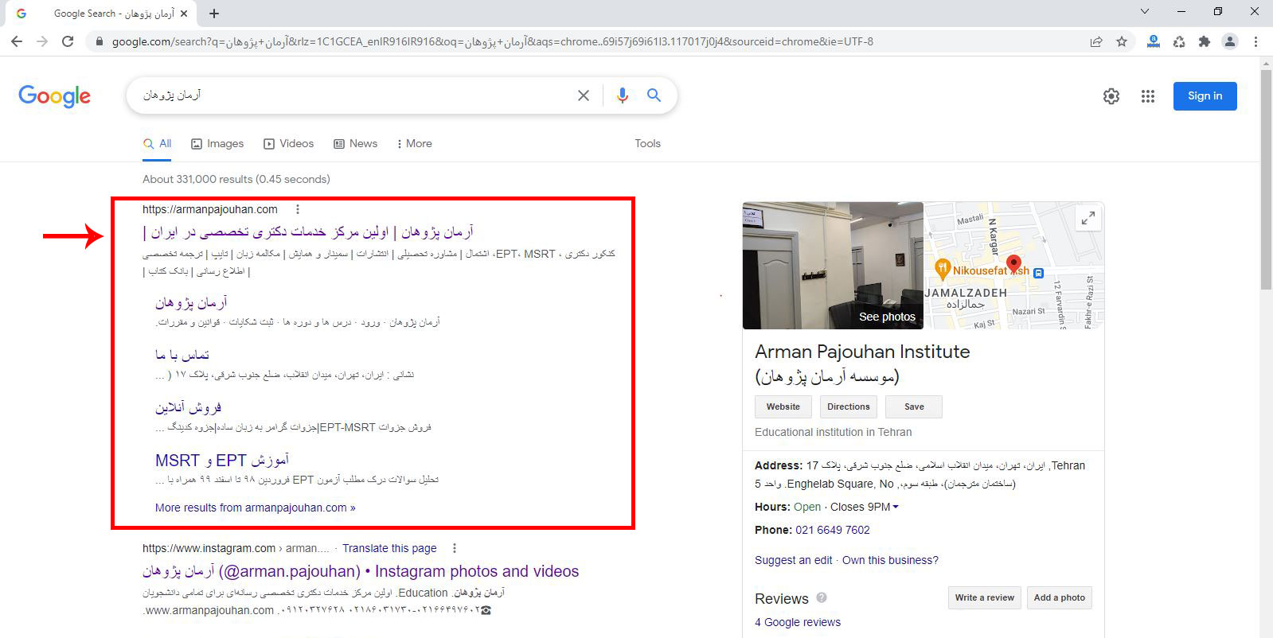Click the forward navigation arrow
The width and height of the screenshot is (1273, 638).
[42, 41]
